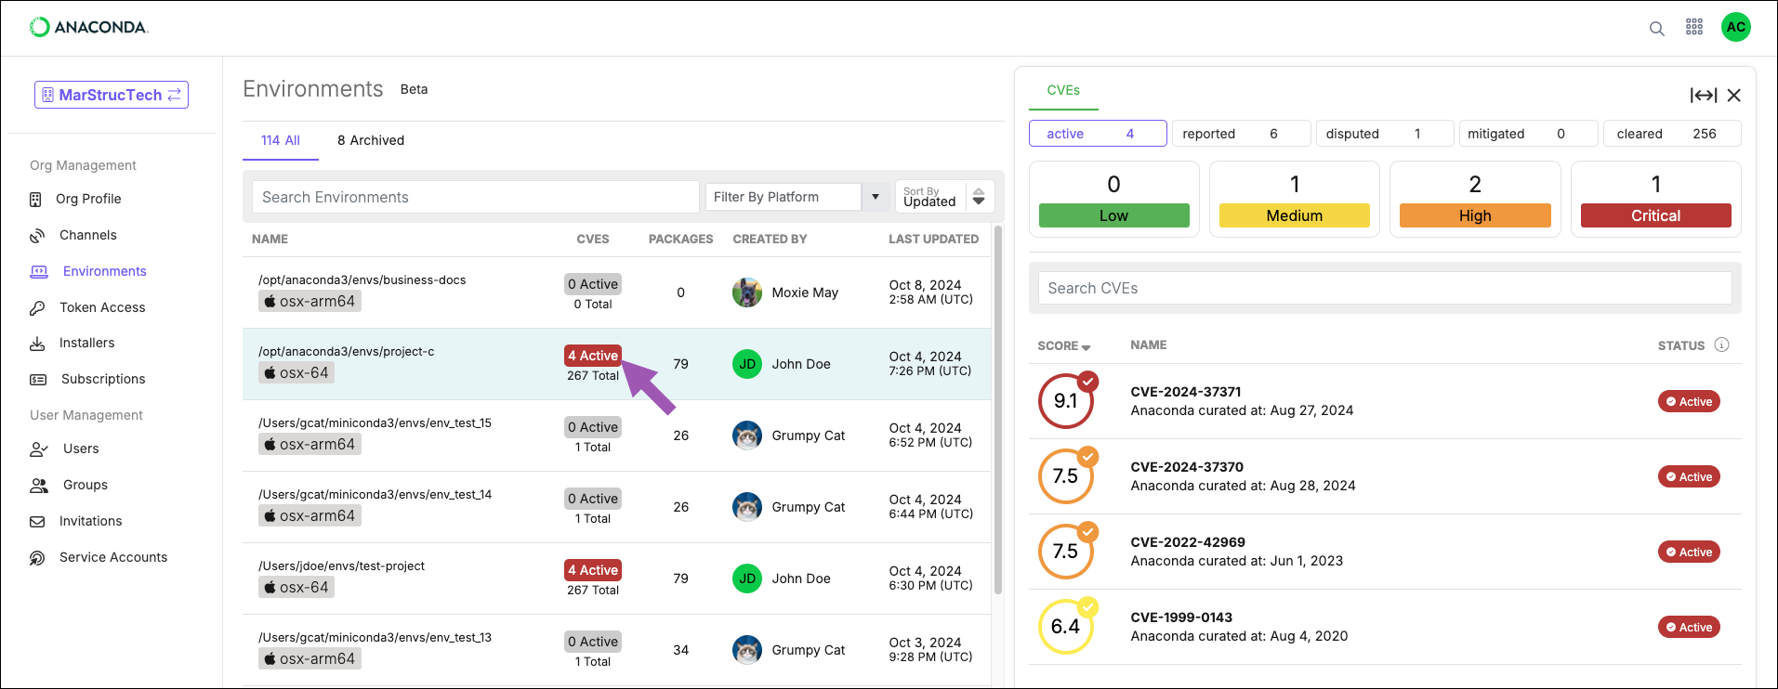Screen dimensions: 1778x689
Task: Filter by Low severity card
Action: 1113,199
